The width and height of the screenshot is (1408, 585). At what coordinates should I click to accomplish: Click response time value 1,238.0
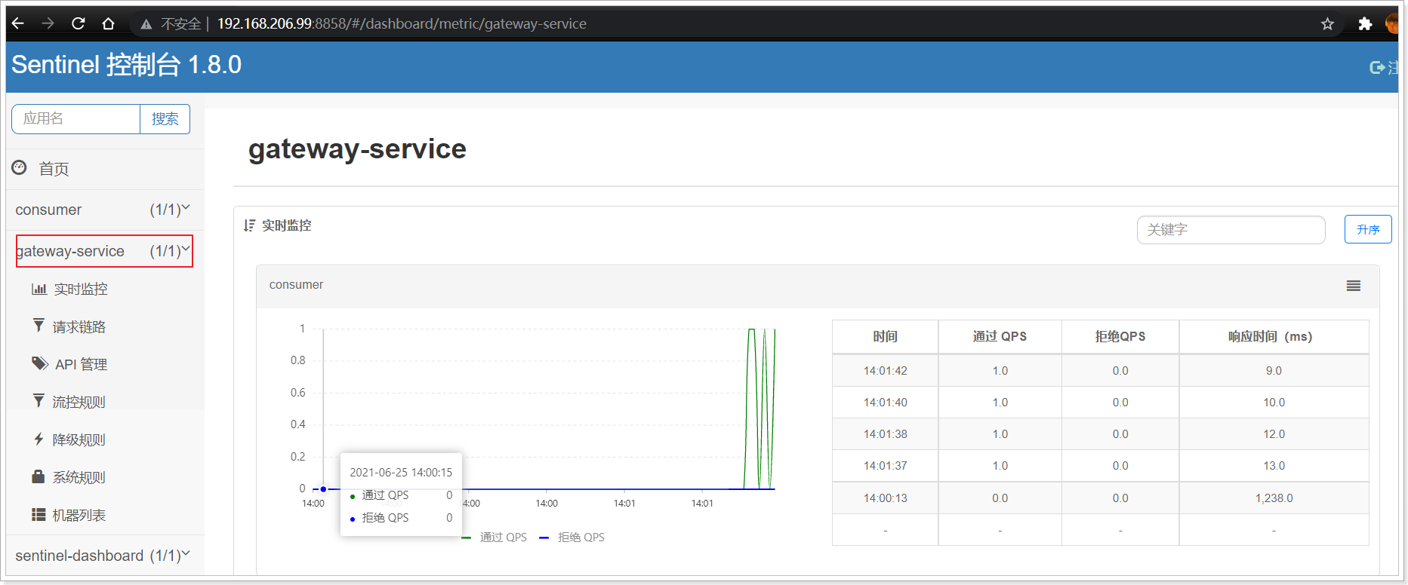pyautogui.click(x=1274, y=498)
